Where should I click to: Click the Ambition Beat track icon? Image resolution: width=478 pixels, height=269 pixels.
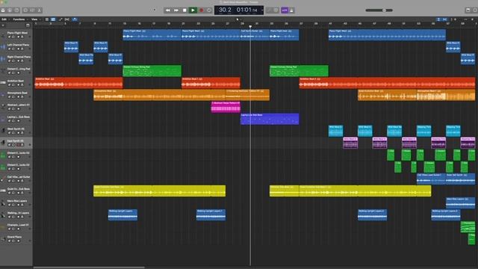tap(3, 83)
